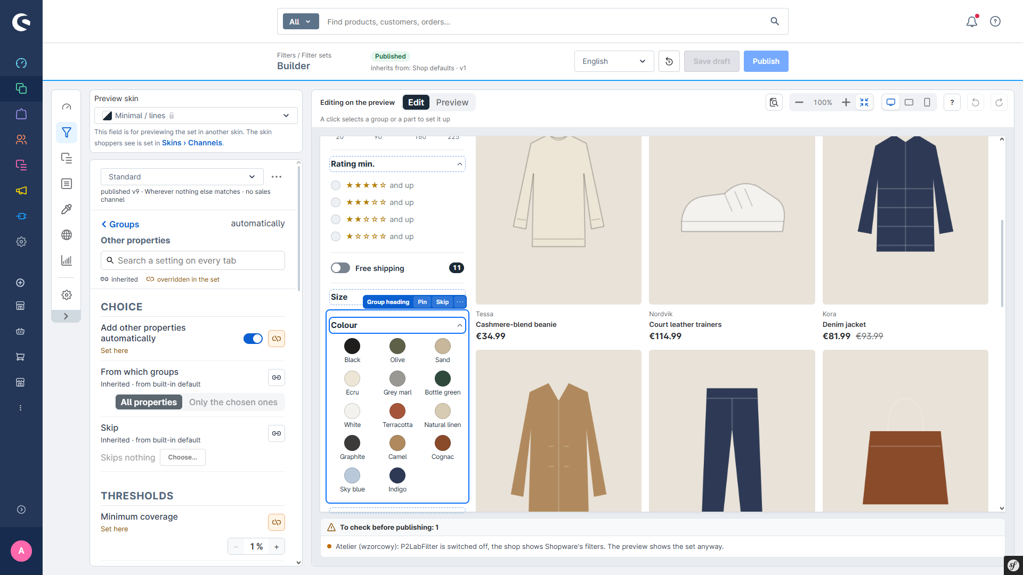
Task: Collapse the Colour filter group
Action: (459, 325)
